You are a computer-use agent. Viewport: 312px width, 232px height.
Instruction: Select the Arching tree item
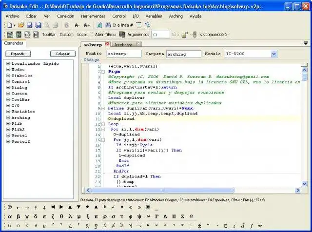pyautogui.click(x=20, y=117)
